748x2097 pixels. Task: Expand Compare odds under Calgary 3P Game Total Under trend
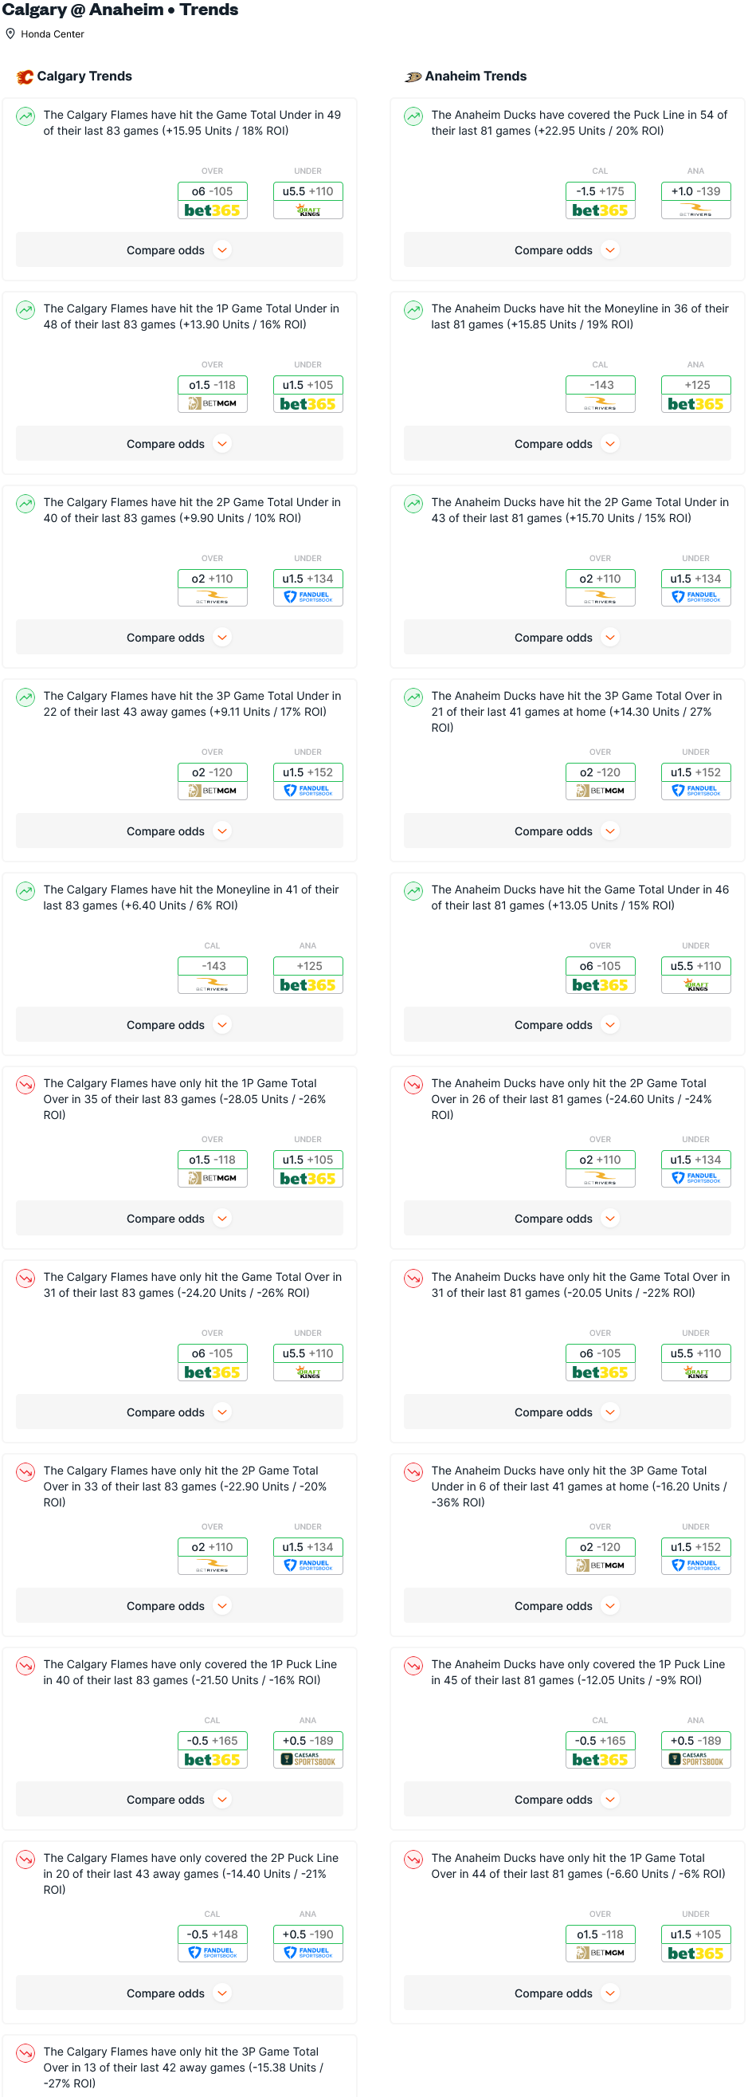pos(179,832)
